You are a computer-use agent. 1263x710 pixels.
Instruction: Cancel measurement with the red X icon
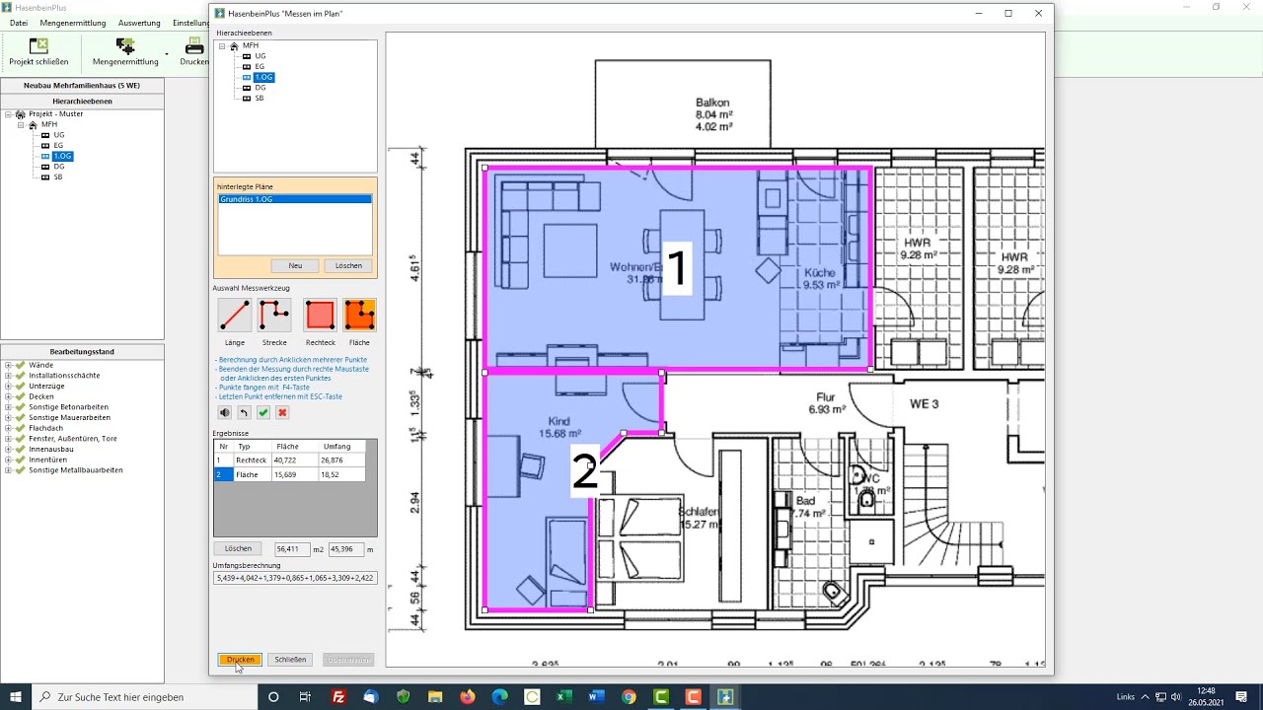pyautogui.click(x=282, y=412)
